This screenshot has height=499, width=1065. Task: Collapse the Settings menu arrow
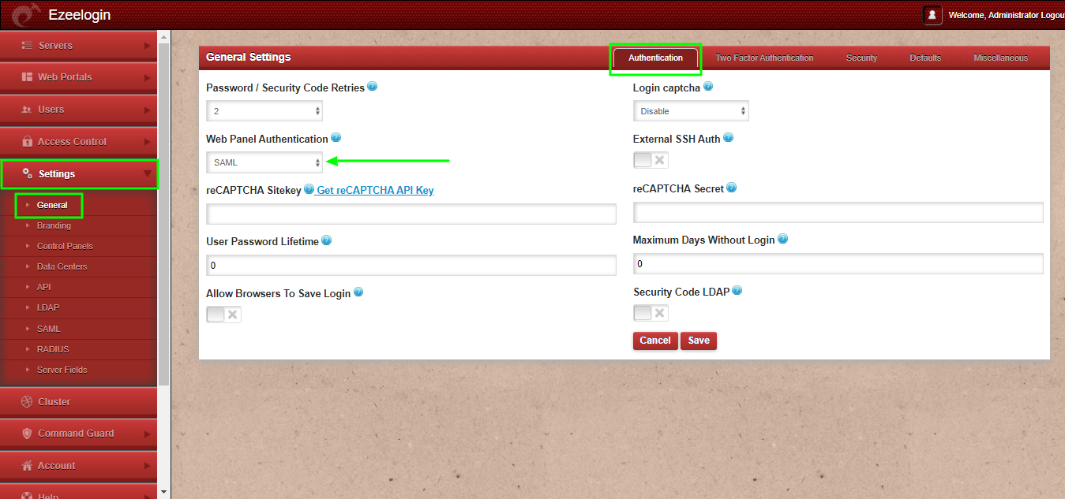147,174
